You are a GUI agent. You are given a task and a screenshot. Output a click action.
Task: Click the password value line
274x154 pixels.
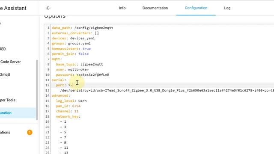(92, 75)
